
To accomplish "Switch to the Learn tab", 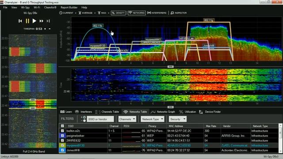I will tap(66, 112).
